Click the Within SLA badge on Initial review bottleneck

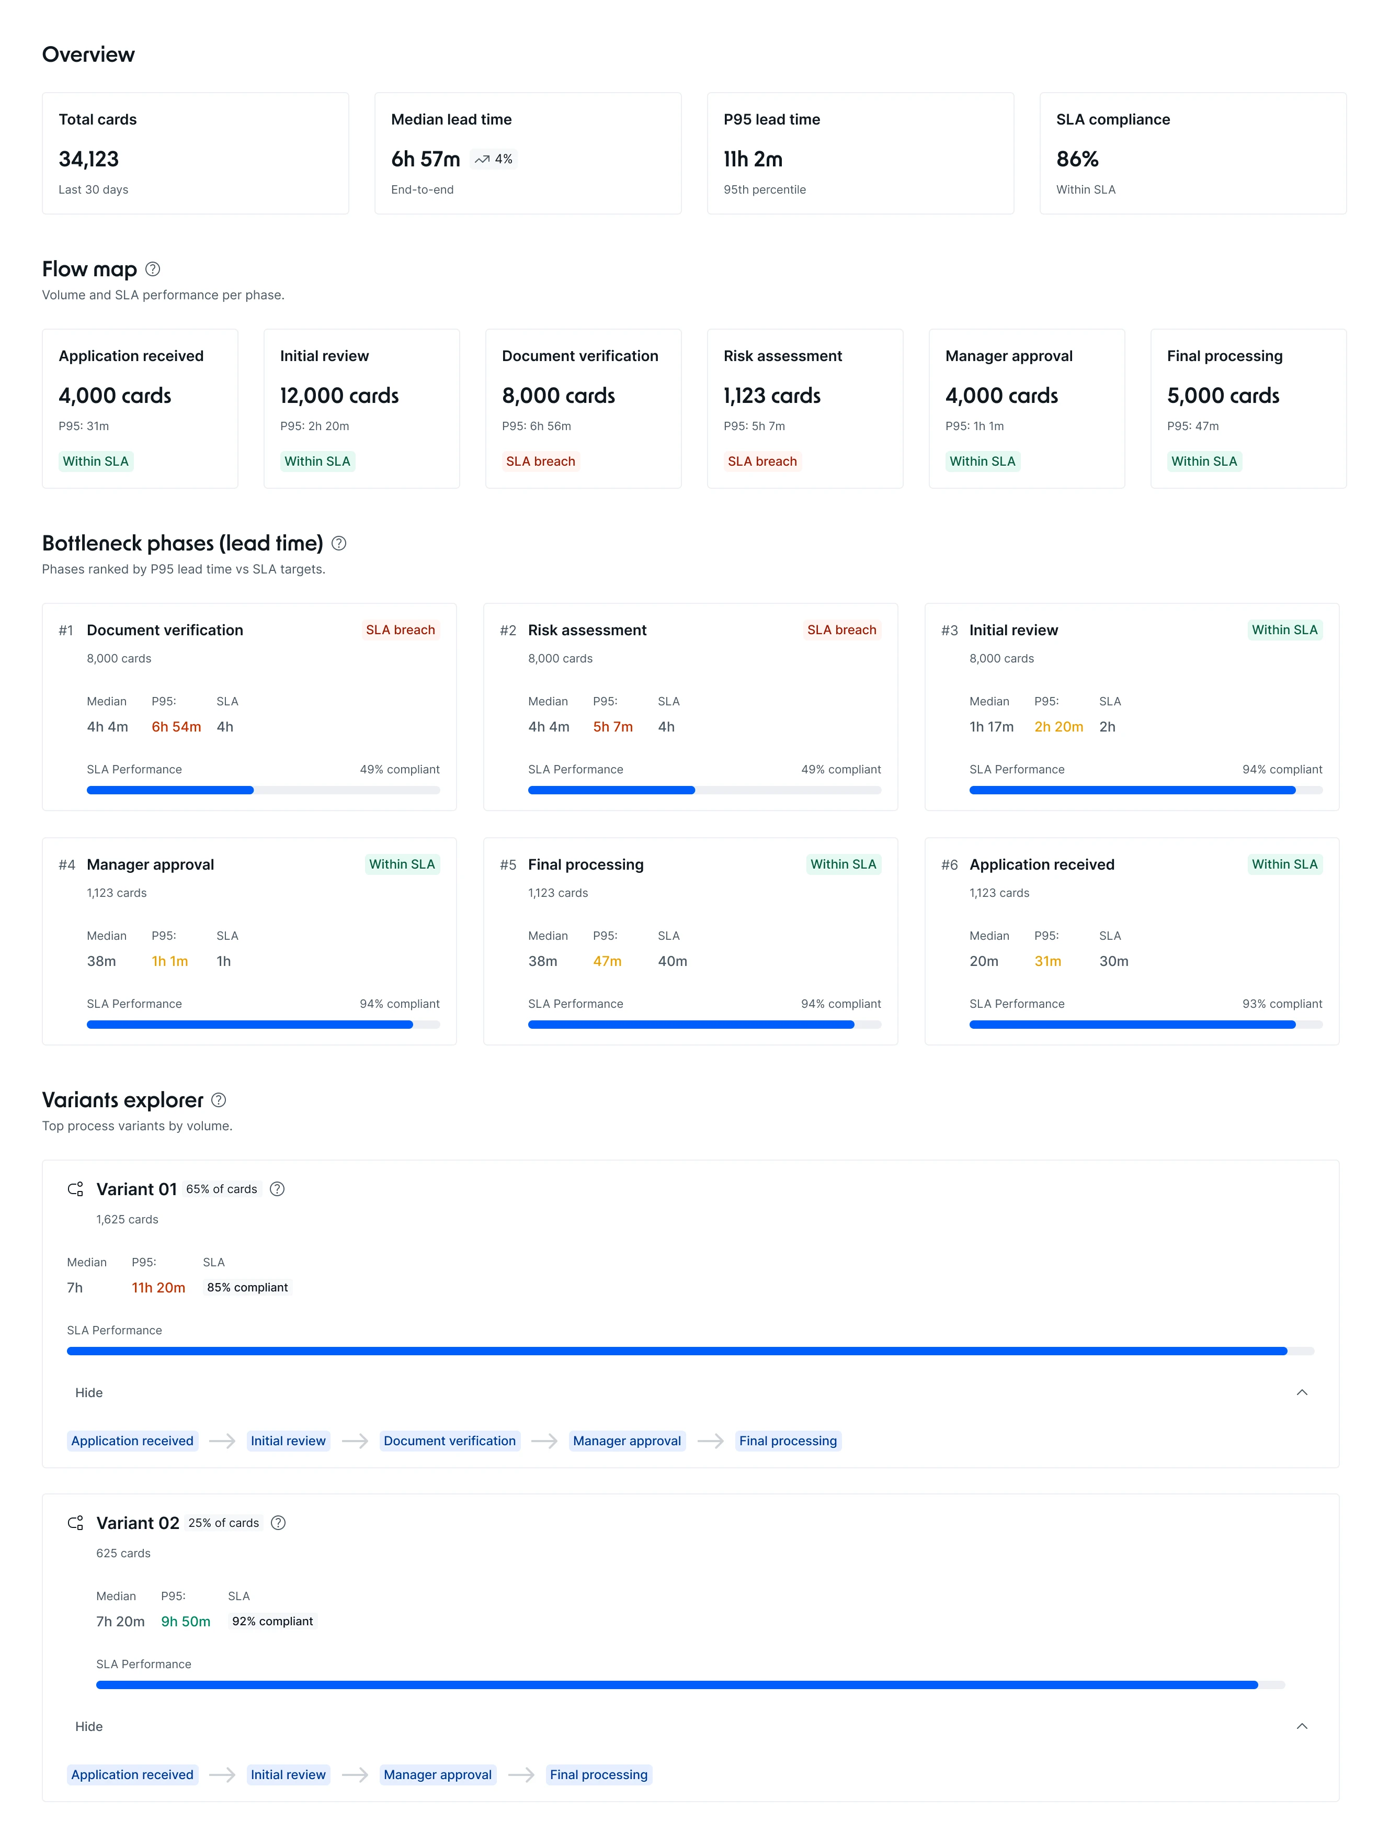point(1285,630)
